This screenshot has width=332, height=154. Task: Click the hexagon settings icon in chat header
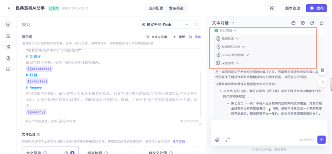303,23
